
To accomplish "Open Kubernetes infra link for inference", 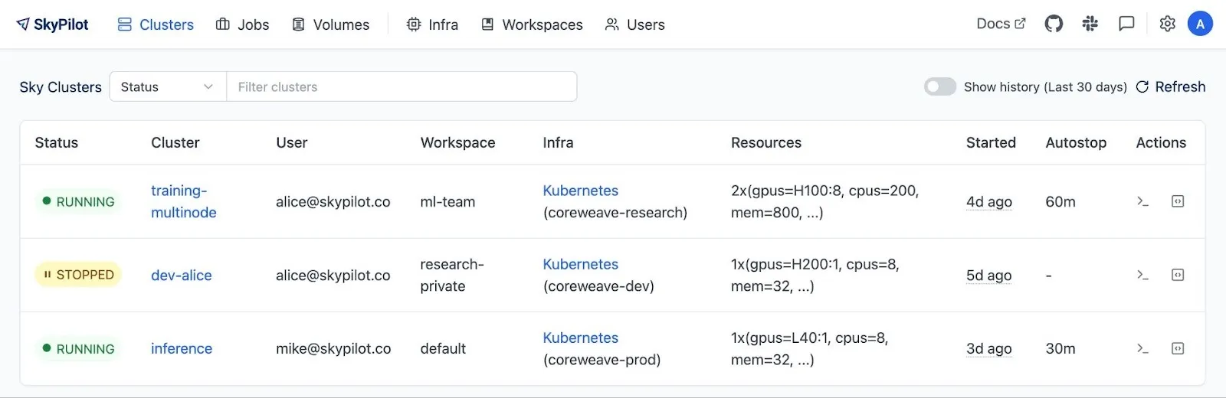I will point(580,338).
